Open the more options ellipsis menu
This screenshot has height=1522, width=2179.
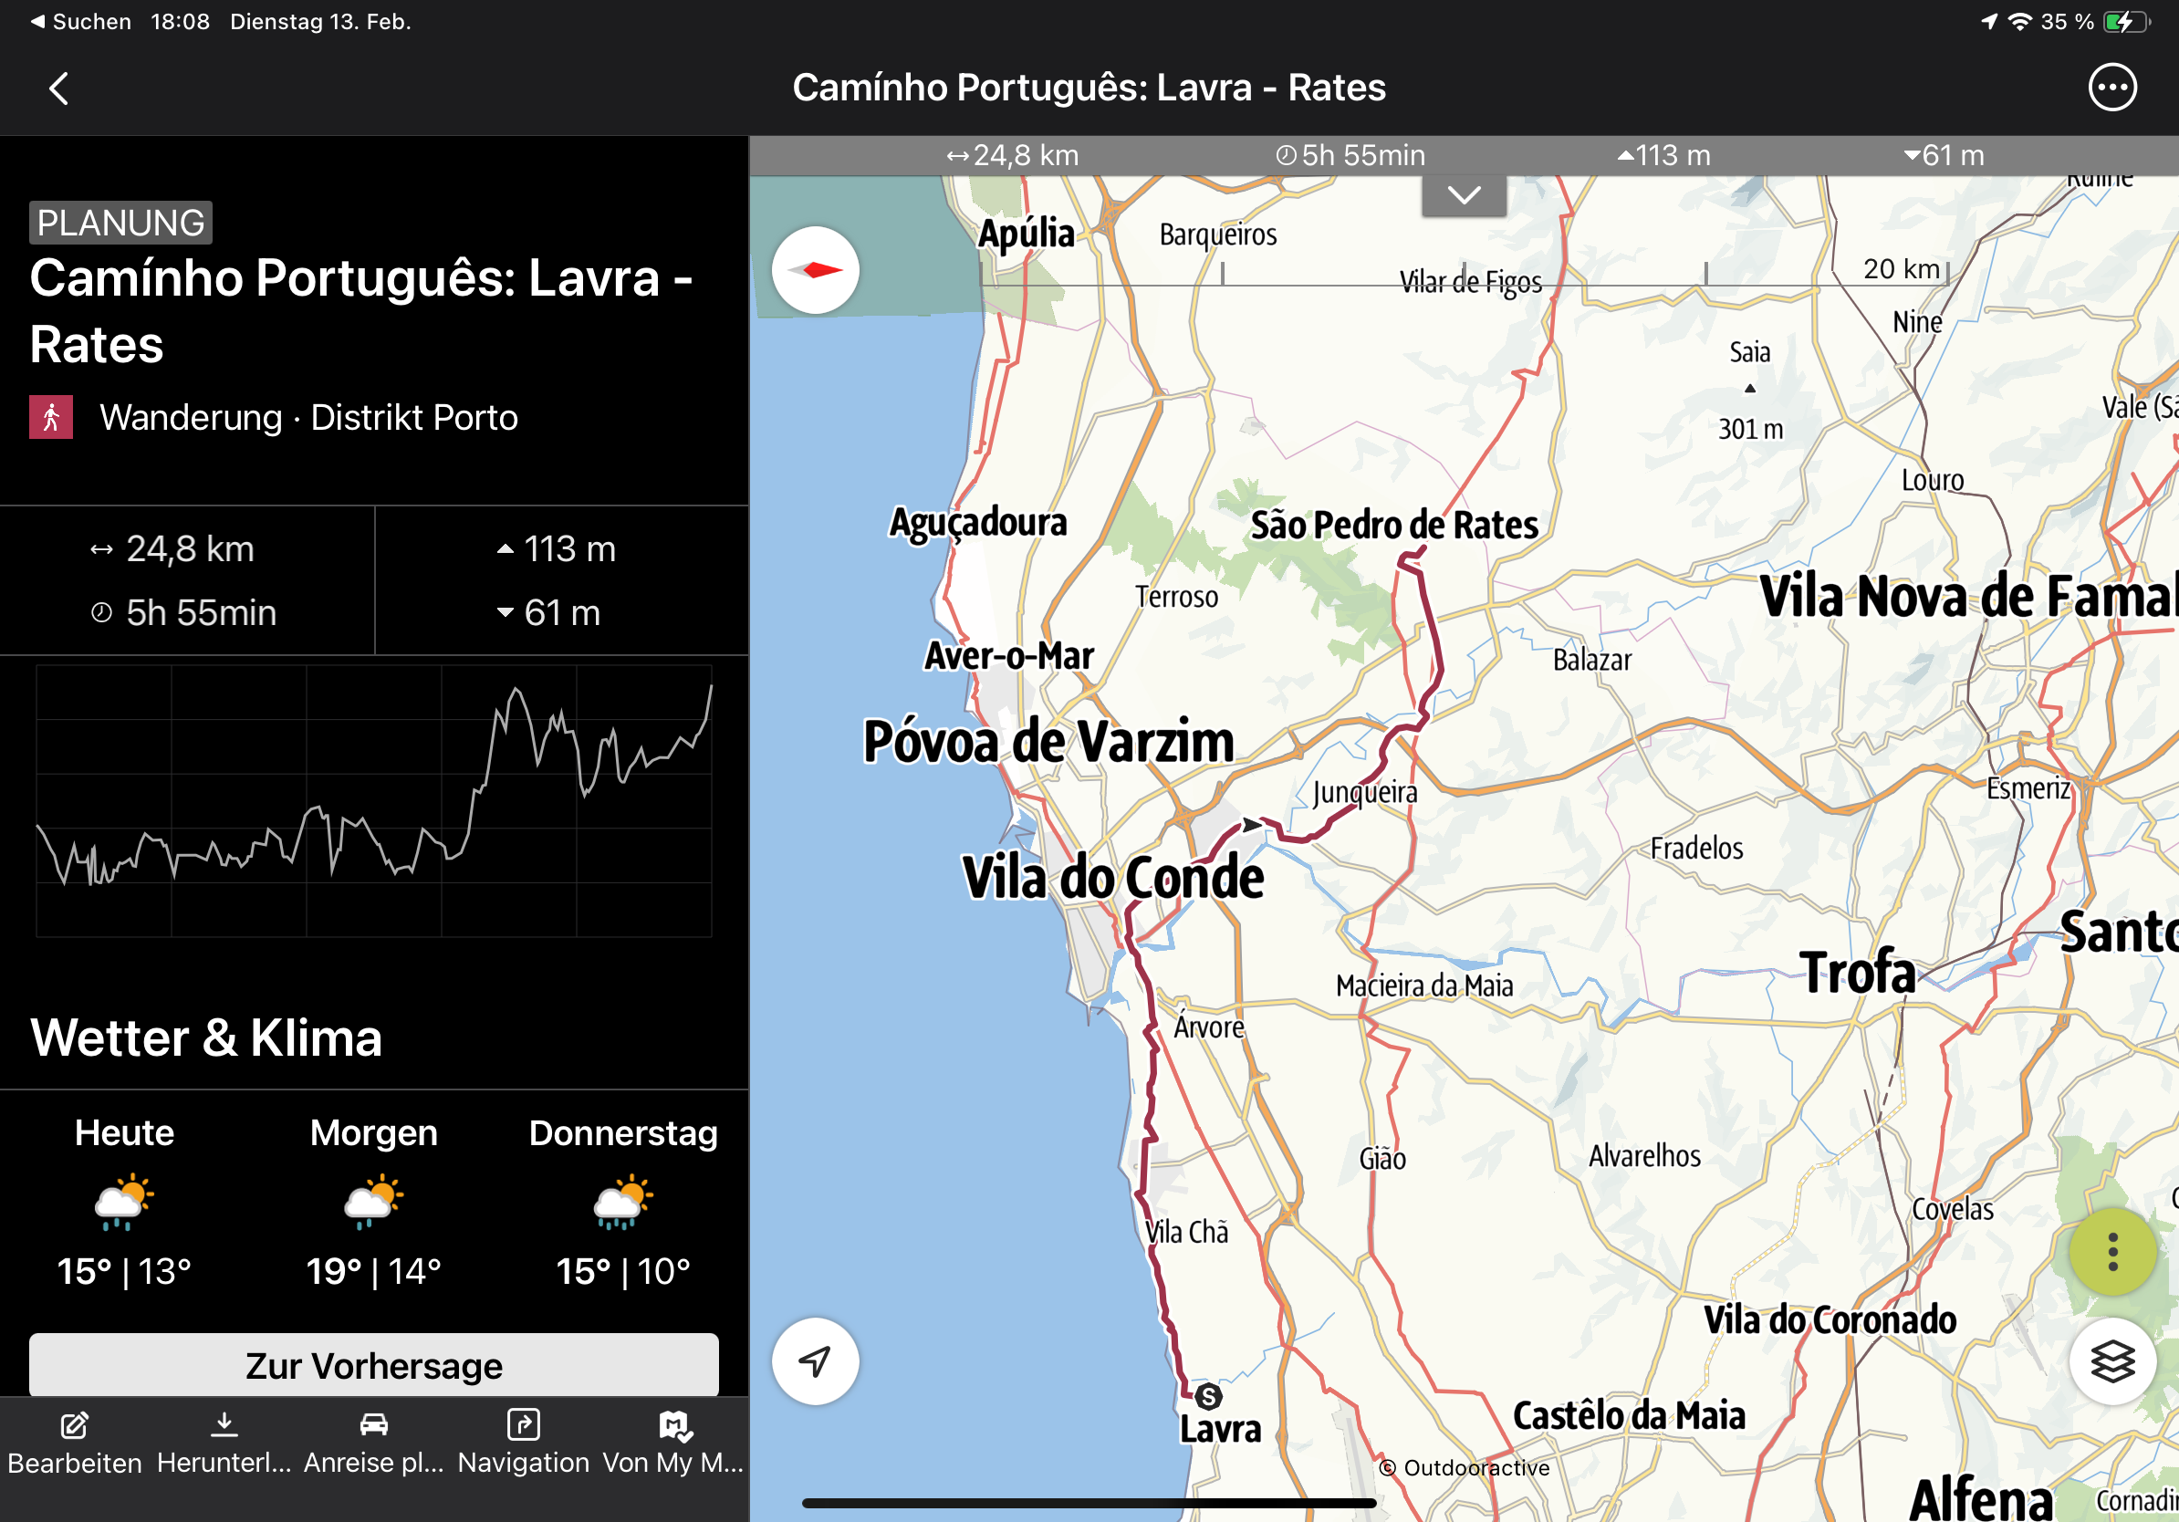pos(2112,88)
